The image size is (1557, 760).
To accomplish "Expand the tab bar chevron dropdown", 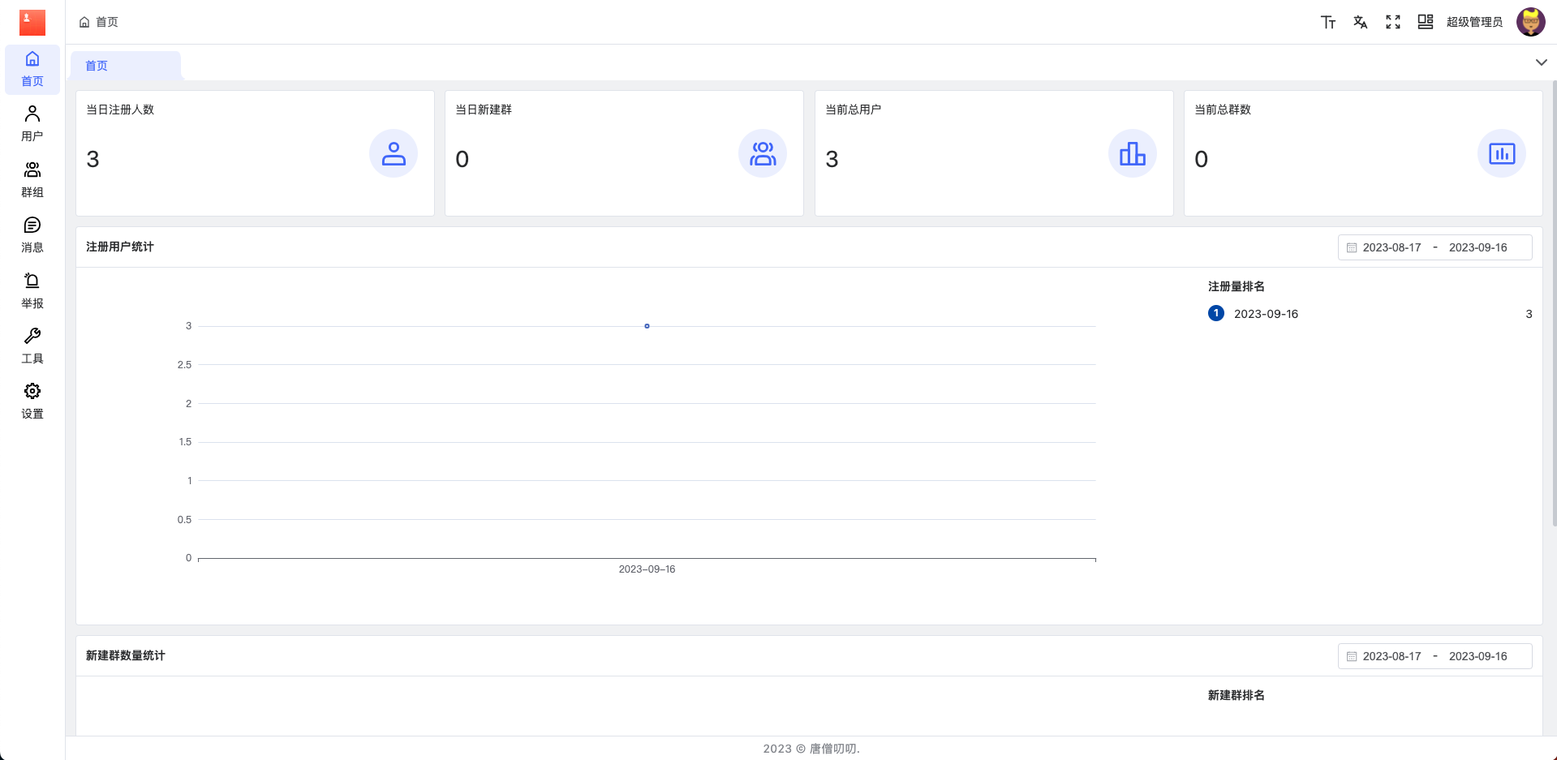I will [1541, 62].
